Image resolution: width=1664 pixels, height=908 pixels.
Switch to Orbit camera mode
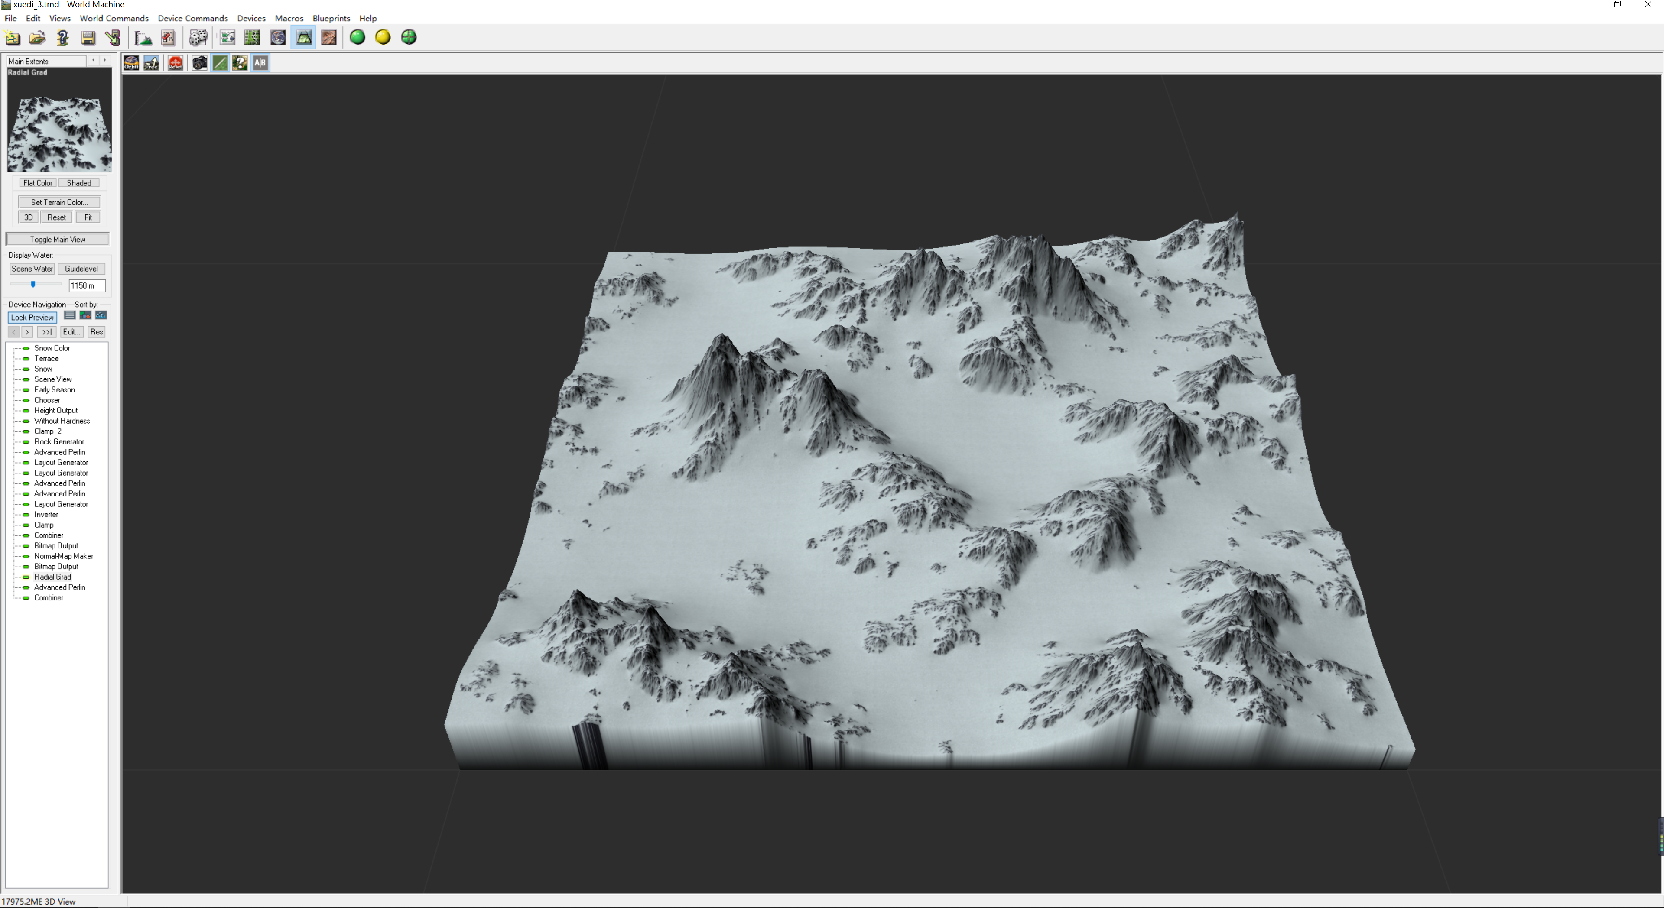pyautogui.click(x=131, y=63)
